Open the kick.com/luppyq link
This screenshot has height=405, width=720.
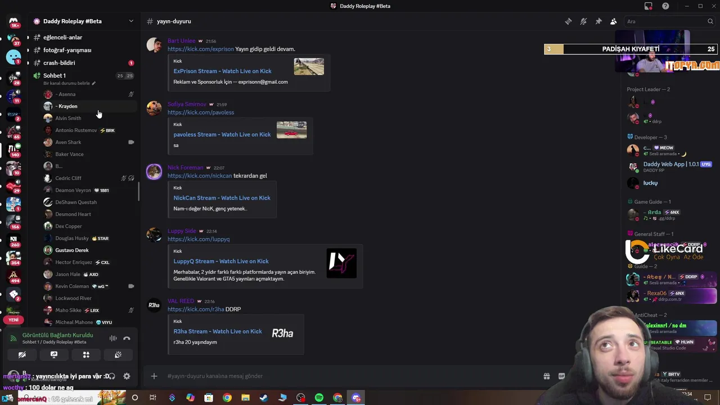(199, 239)
